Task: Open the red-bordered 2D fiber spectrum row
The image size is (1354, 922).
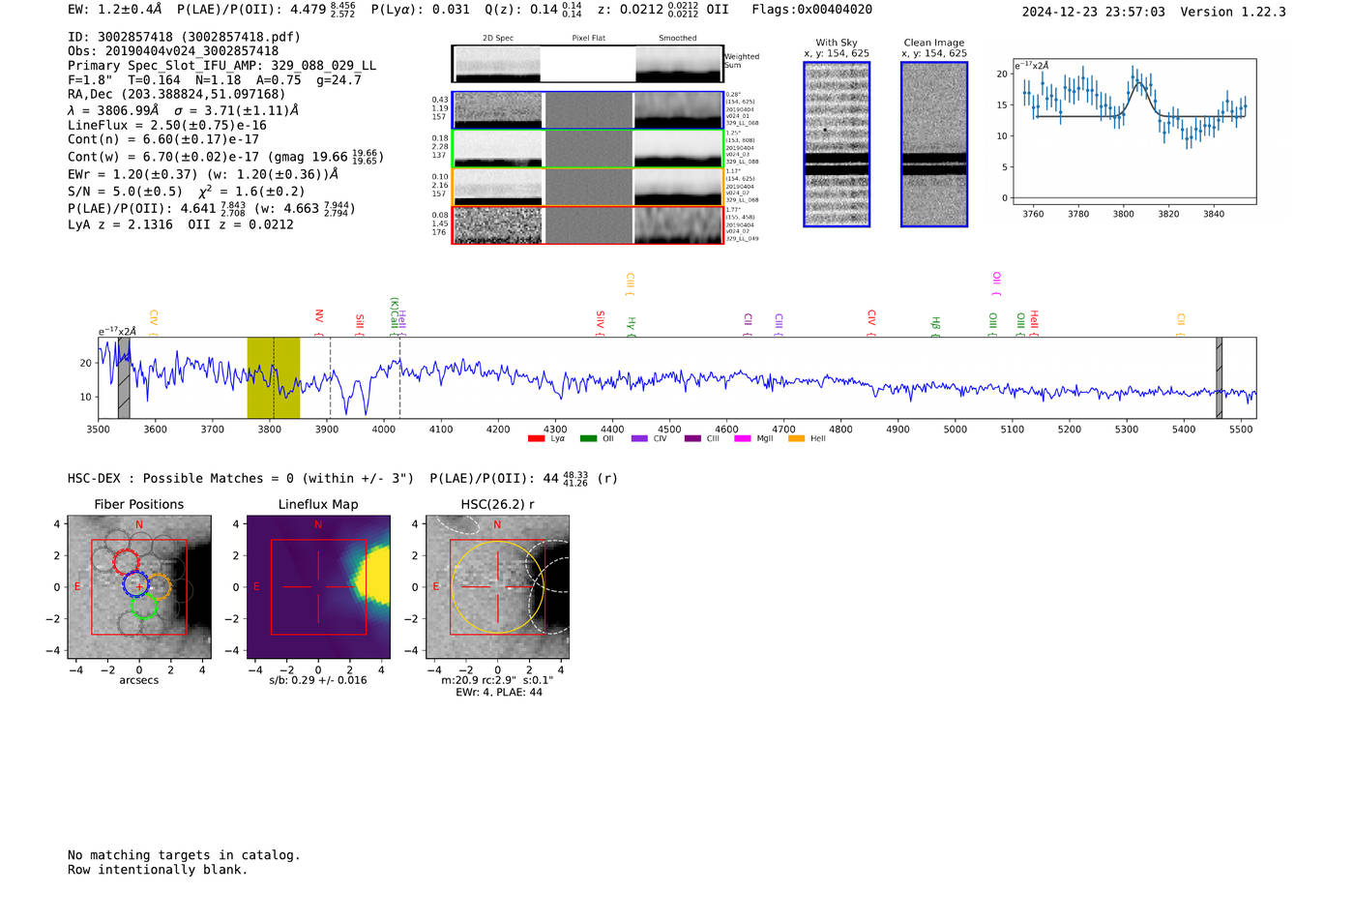Action: 588,225
